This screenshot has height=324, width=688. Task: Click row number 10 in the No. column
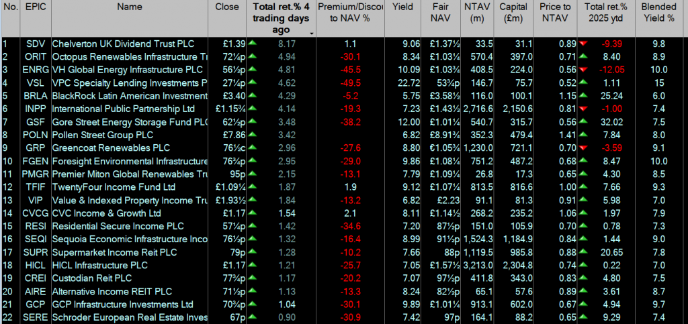point(8,162)
